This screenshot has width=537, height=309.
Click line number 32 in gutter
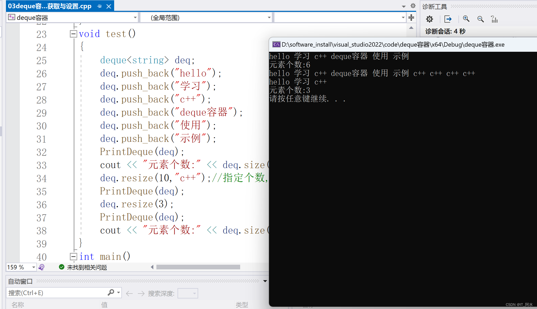pos(41,152)
